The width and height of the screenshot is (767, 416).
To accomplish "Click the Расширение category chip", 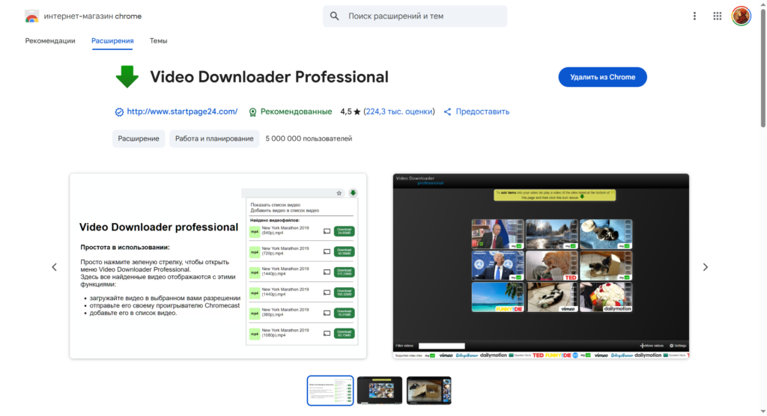I will (x=139, y=138).
